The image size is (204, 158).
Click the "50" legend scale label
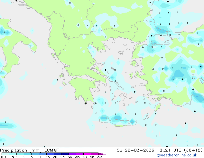click(100, 157)
